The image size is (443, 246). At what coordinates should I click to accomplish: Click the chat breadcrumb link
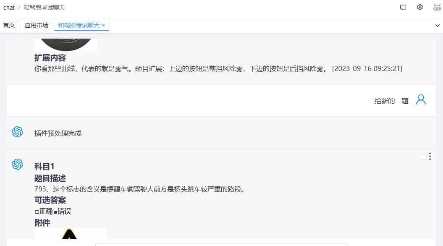click(x=9, y=8)
